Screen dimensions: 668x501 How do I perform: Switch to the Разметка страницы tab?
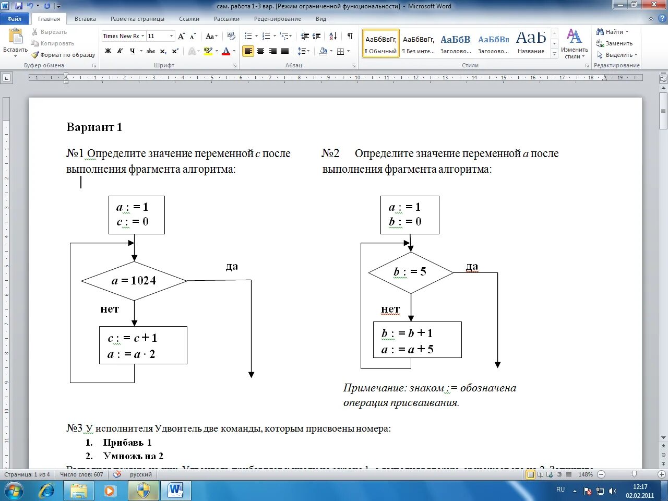click(137, 19)
